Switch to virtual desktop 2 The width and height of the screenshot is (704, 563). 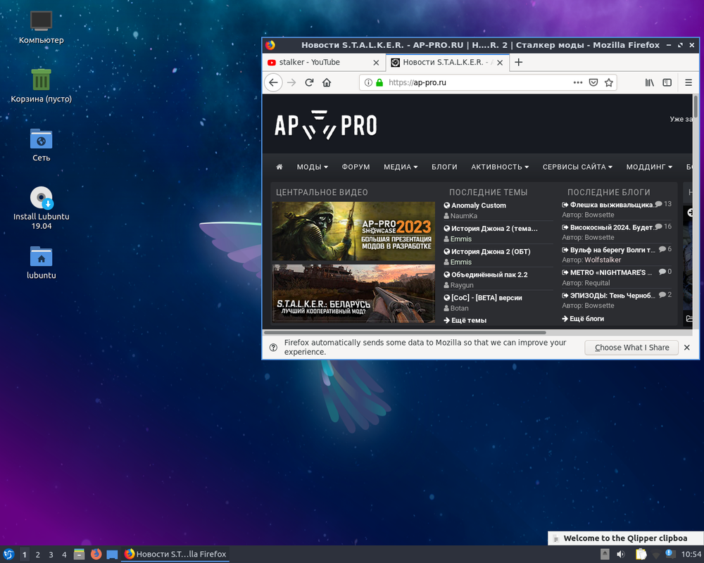point(38,555)
